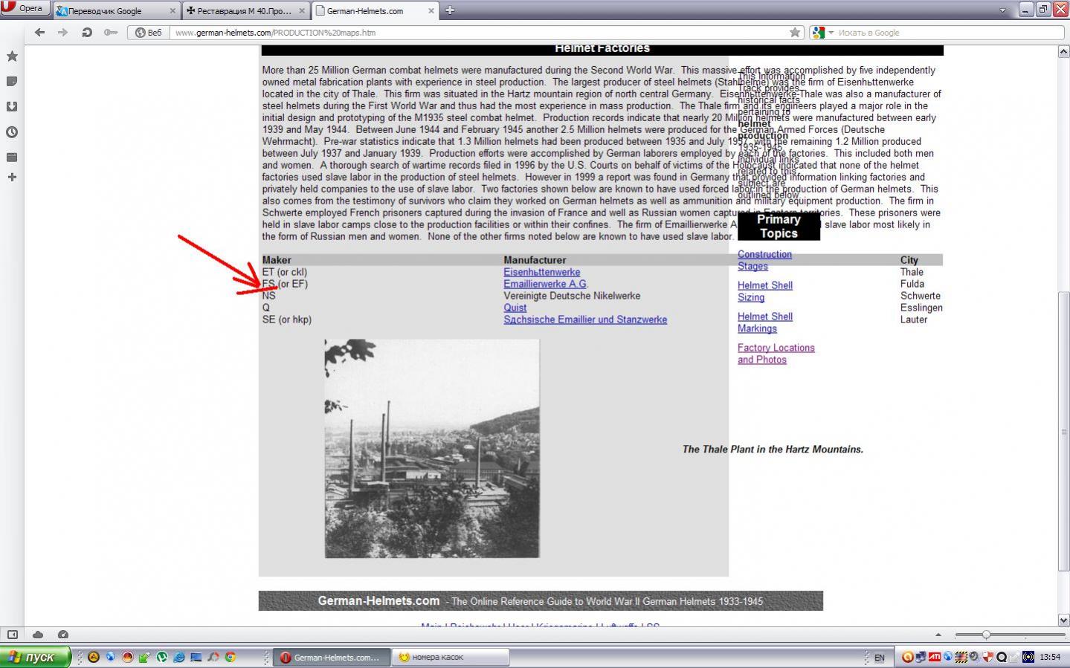
Task: Open the Opera bookmarks star panel
Action: (12, 56)
